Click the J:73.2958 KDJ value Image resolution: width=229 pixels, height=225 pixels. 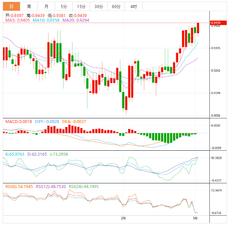(x=59, y=154)
